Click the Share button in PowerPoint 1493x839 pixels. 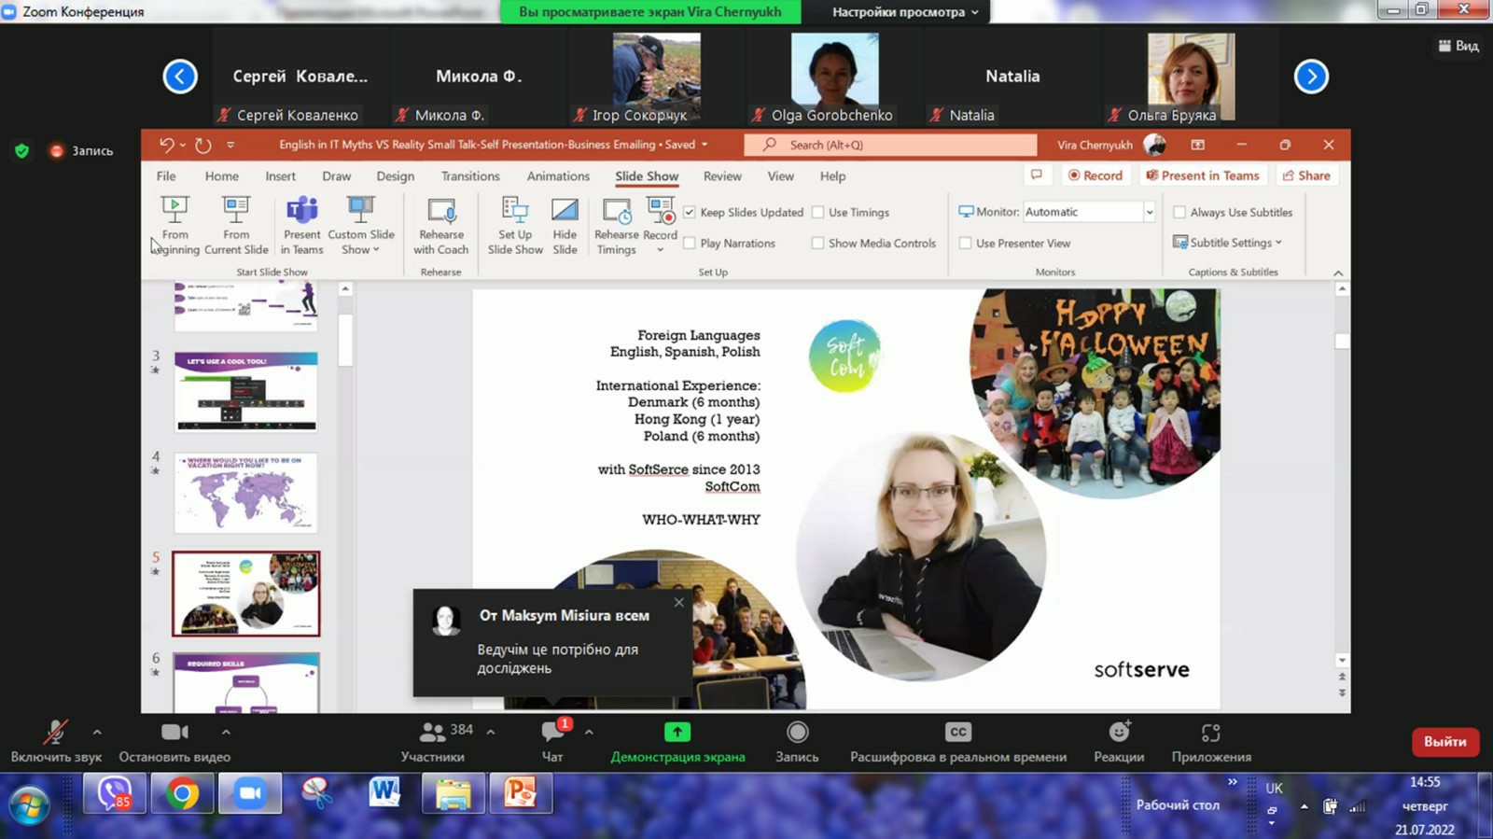pyautogui.click(x=1306, y=175)
